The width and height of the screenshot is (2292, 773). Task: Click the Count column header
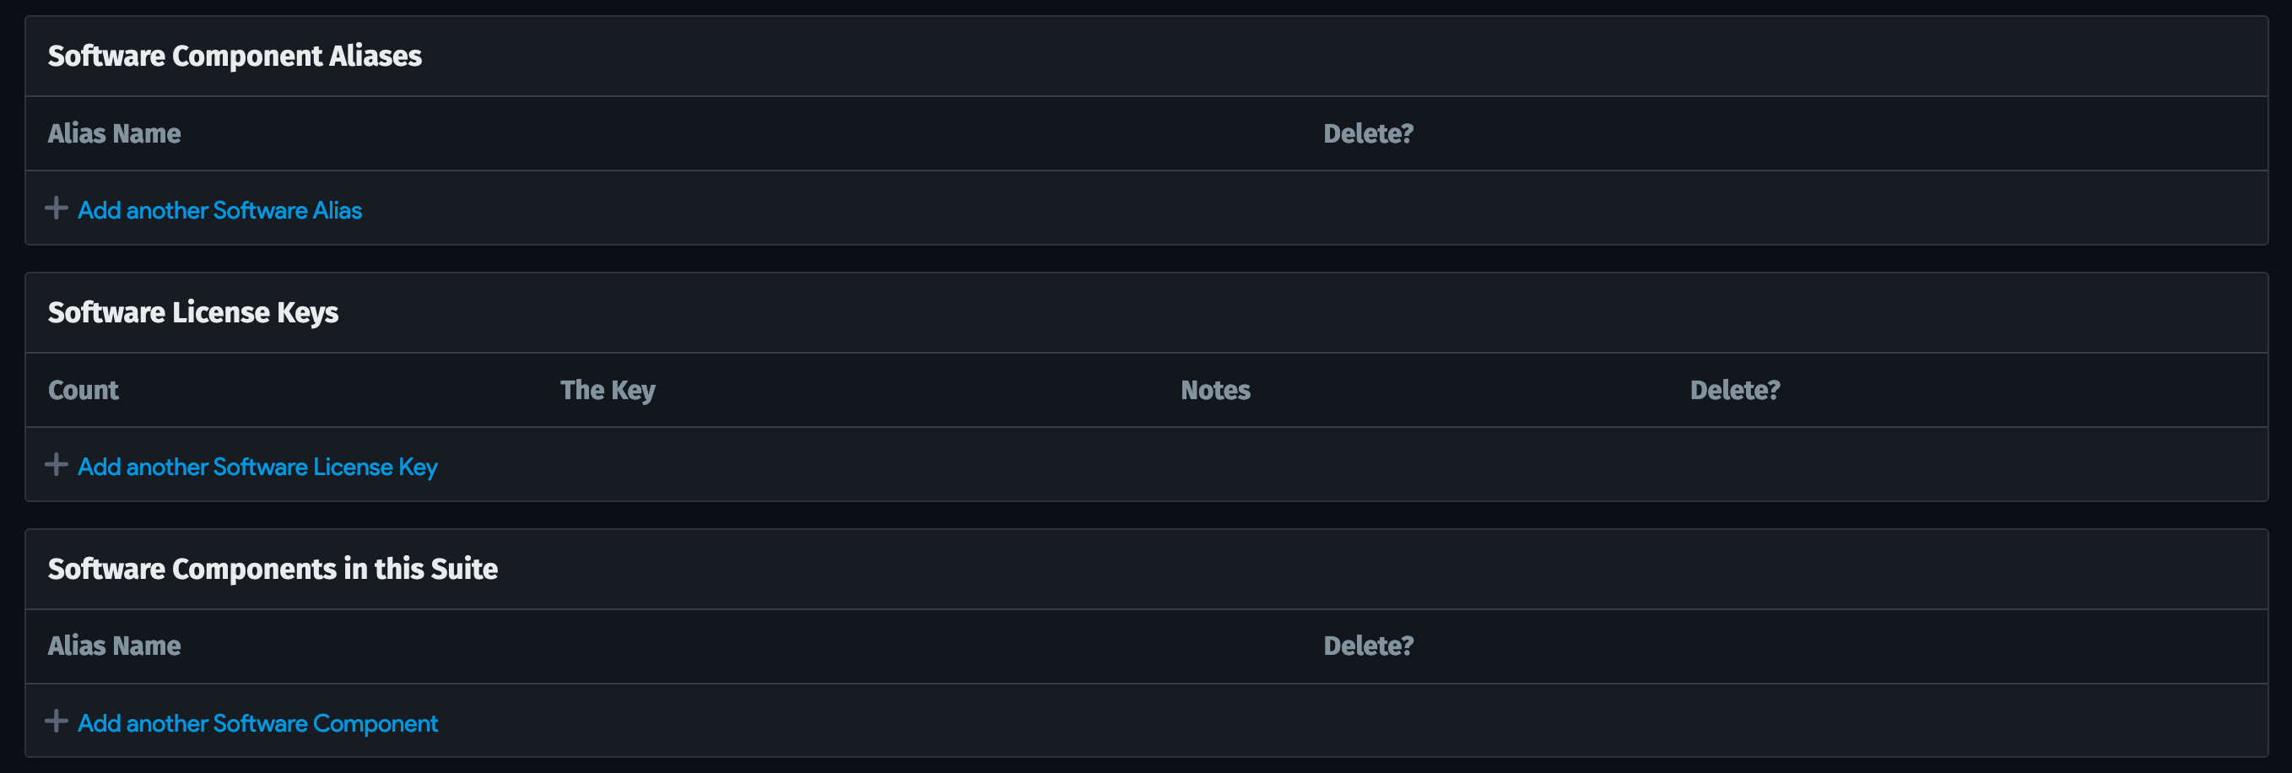point(83,390)
